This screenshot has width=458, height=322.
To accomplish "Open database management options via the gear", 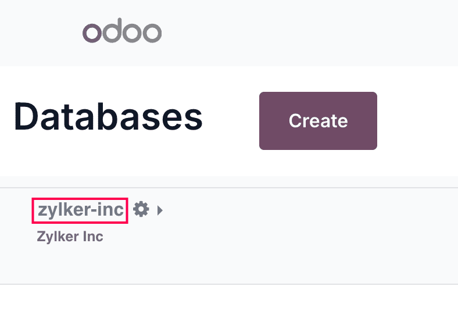I will tap(141, 209).
